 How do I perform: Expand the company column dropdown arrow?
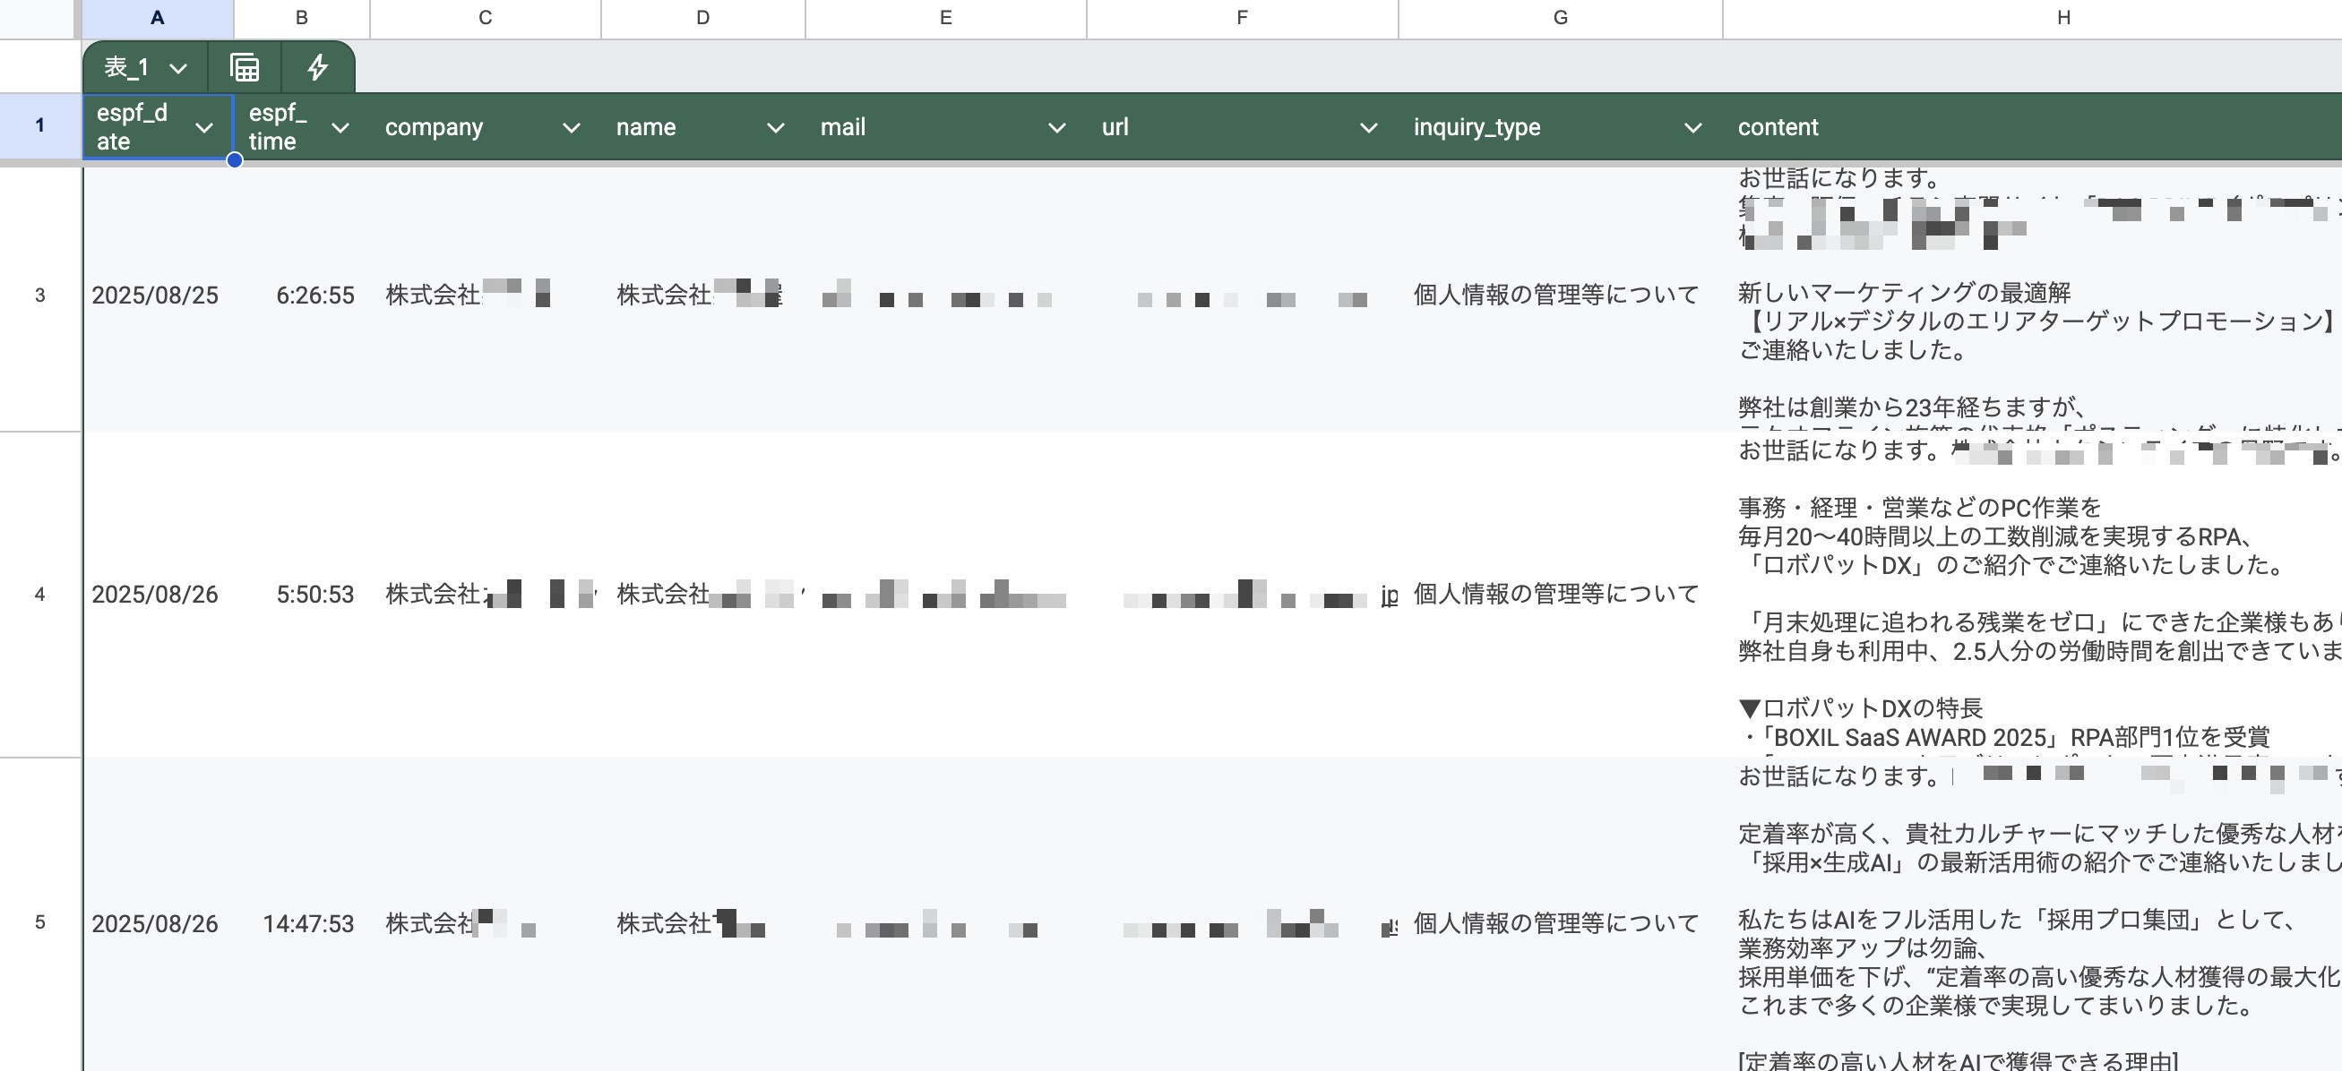tap(571, 128)
